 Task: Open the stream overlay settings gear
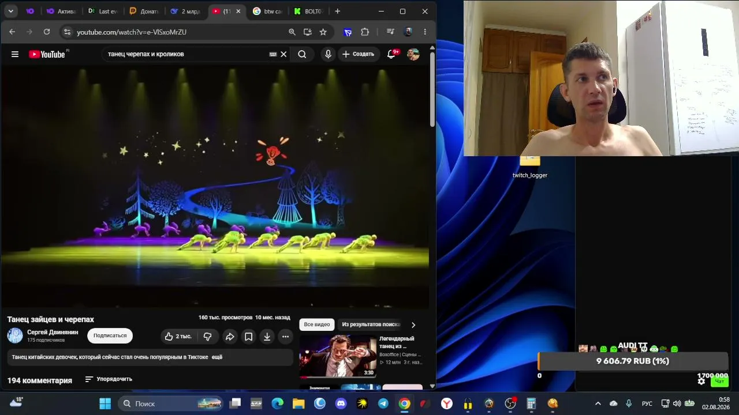701,381
